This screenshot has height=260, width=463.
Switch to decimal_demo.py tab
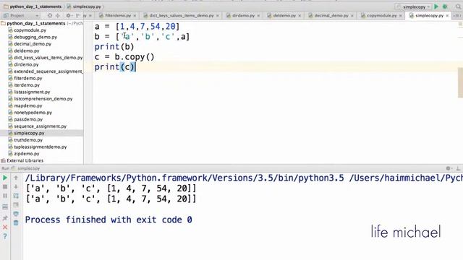point(331,15)
